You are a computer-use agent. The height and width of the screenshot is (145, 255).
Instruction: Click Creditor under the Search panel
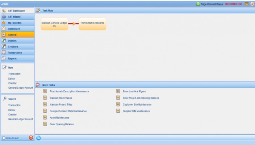tap(13, 115)
